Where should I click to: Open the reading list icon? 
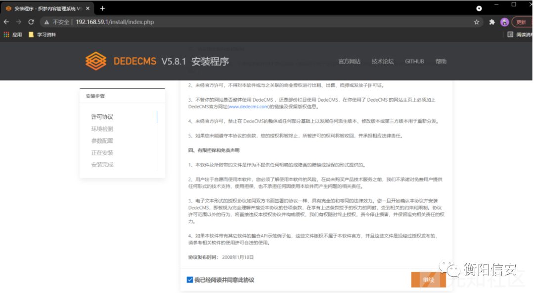pyautogui.click(x=510, y=35)
